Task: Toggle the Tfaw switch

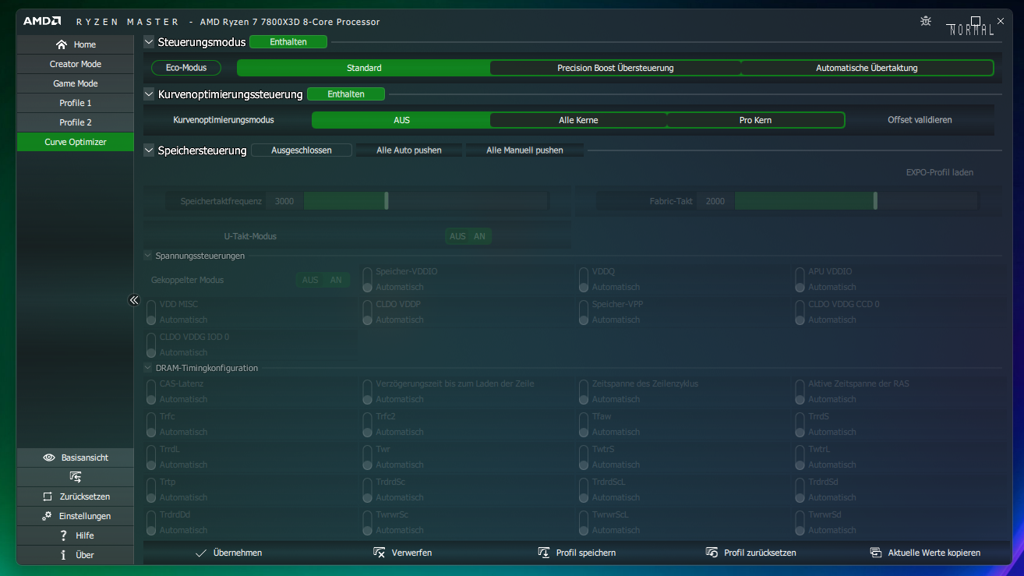Action: pyautogui.click(x=584, y=424)
